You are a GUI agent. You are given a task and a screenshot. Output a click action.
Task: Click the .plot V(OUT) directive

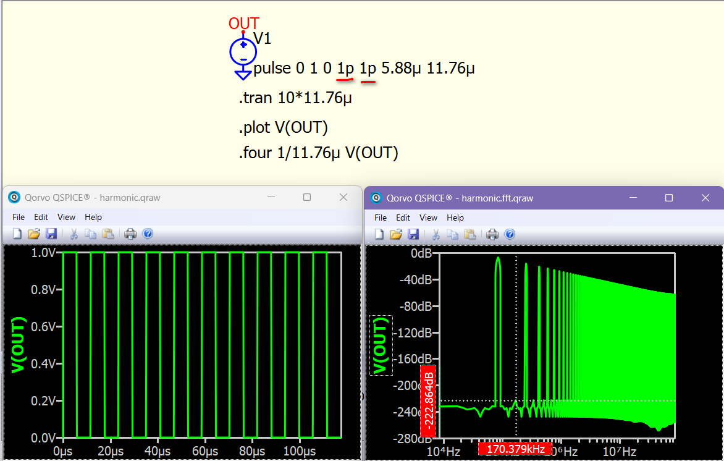[x=283, y=127]
